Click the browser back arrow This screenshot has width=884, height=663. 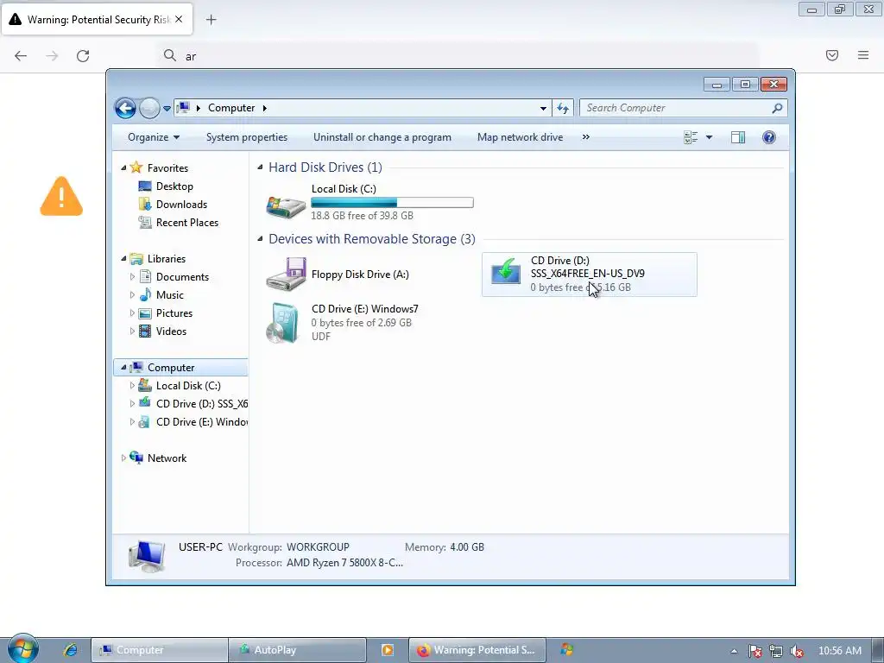pos(21,55)
